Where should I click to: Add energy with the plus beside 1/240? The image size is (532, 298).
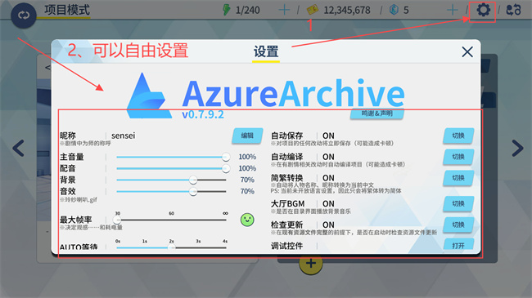click(x=284, y=10)
